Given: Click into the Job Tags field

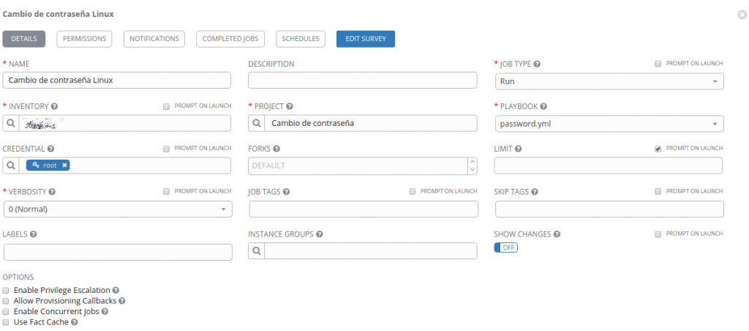Looking at the screenshot, I should [x=364, y=209].
